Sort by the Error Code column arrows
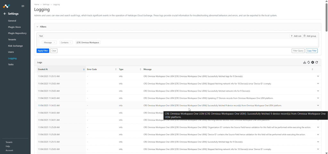Screen dimensions: 328x154 pos(116,69)
